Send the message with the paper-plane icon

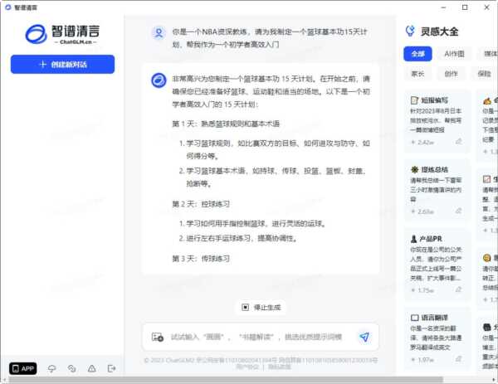364,337
